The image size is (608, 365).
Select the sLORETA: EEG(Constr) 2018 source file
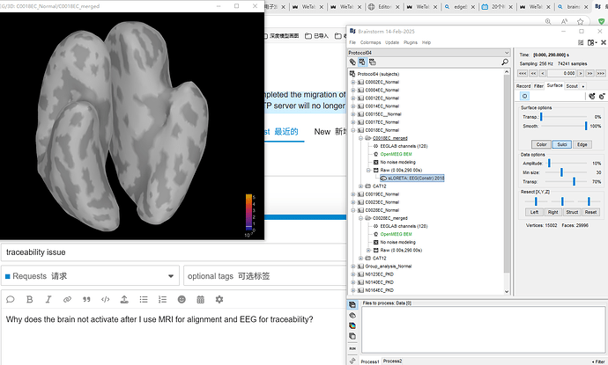[412, 178]
